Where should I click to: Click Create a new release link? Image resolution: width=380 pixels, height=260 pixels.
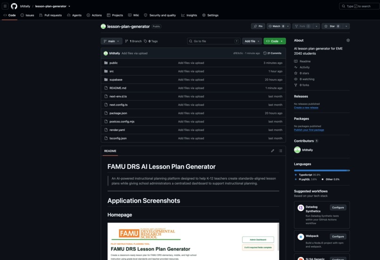[x=306, y=108]
